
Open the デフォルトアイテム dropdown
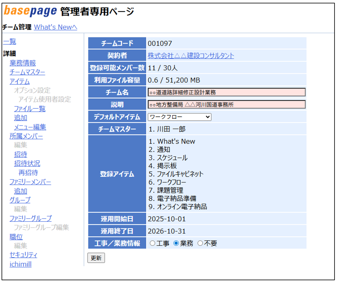(179, 117)
